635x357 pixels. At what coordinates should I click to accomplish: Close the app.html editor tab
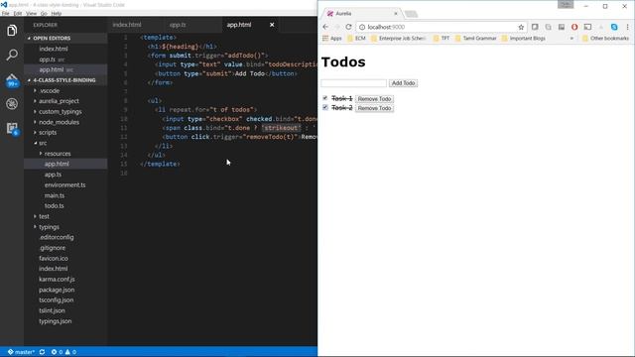tap(272, 25)
